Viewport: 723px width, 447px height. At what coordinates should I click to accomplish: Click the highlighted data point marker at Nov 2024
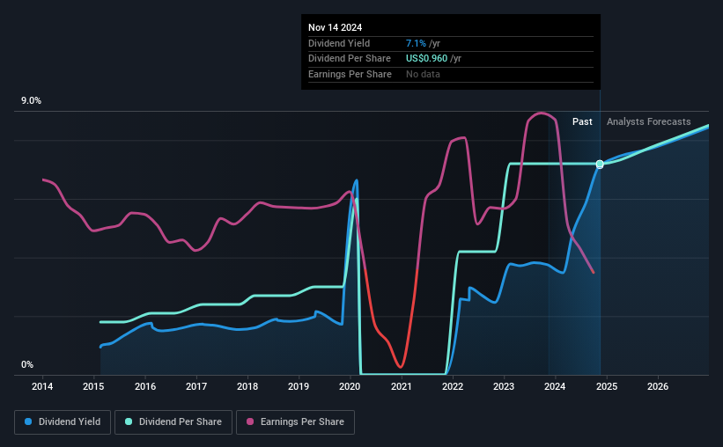click(600, 164)
